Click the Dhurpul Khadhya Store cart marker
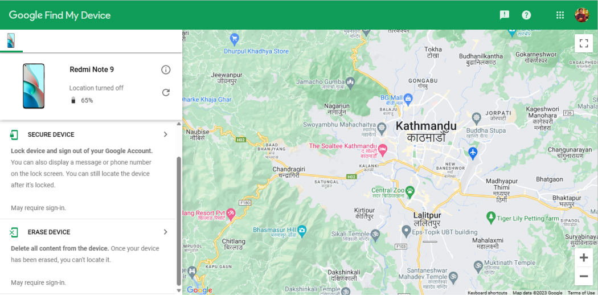 pos(234,38)
